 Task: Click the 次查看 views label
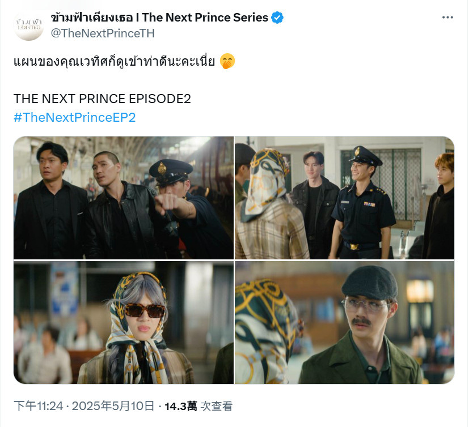(x=216, y=406)
